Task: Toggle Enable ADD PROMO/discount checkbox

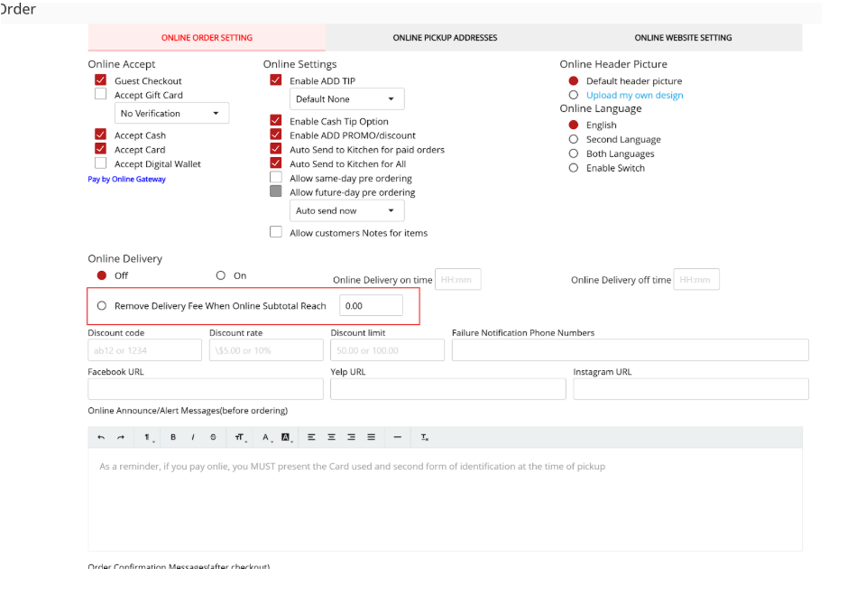Action: click(275, 135)
